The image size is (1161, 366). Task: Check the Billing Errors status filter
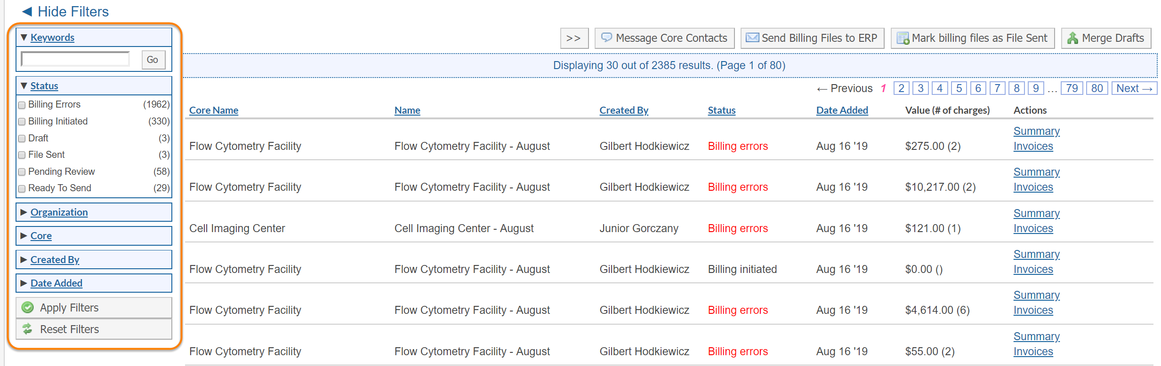[x=22, y=105]
